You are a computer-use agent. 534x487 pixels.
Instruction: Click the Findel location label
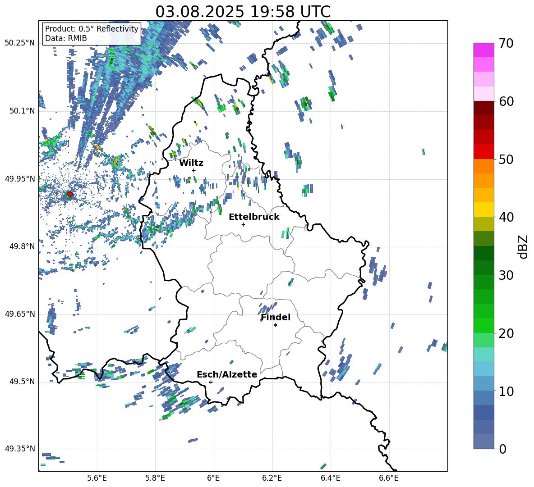coord(276,317)
